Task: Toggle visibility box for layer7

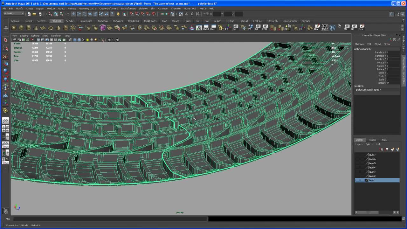Action: coord(358,155)
